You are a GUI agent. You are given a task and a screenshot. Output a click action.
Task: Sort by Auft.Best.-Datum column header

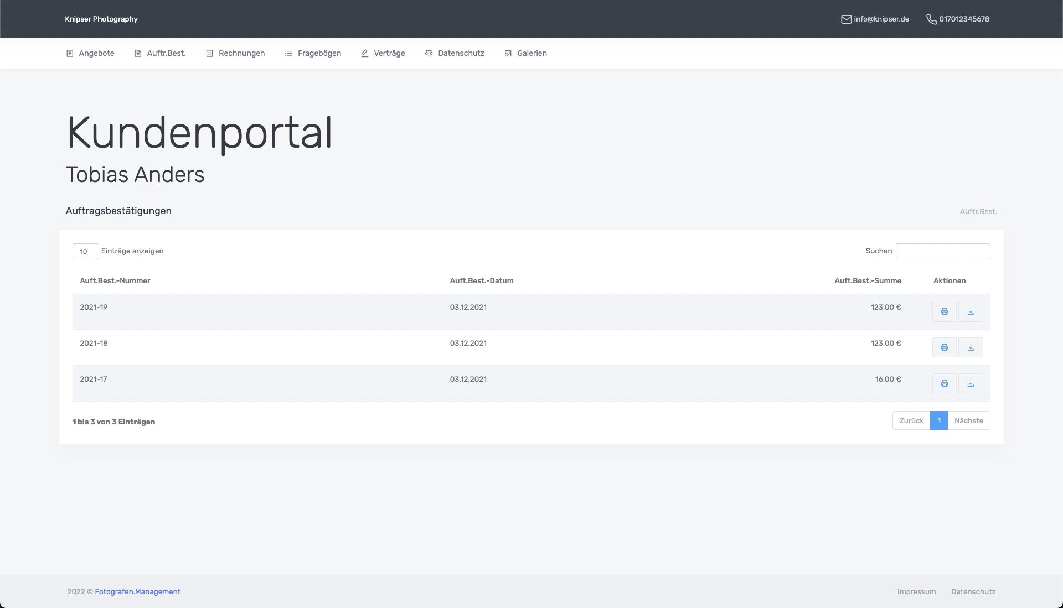481,280
